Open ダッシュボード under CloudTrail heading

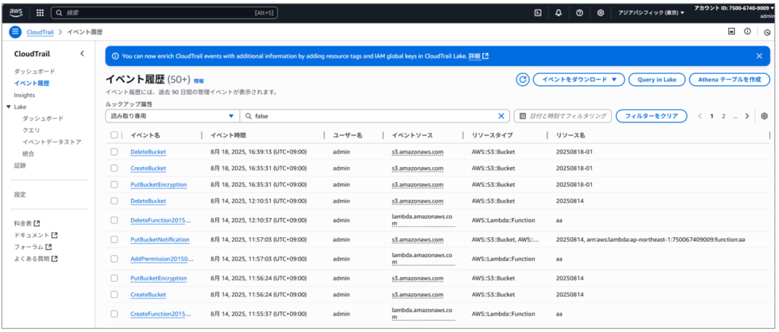[x=34, y=71]
